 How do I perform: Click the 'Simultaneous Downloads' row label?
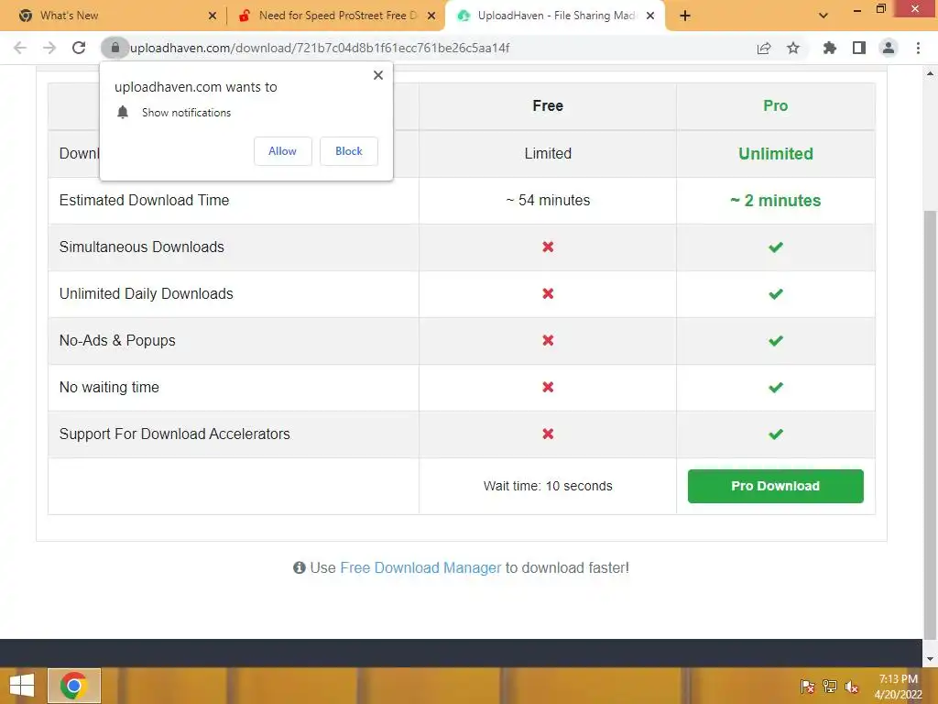142,247
